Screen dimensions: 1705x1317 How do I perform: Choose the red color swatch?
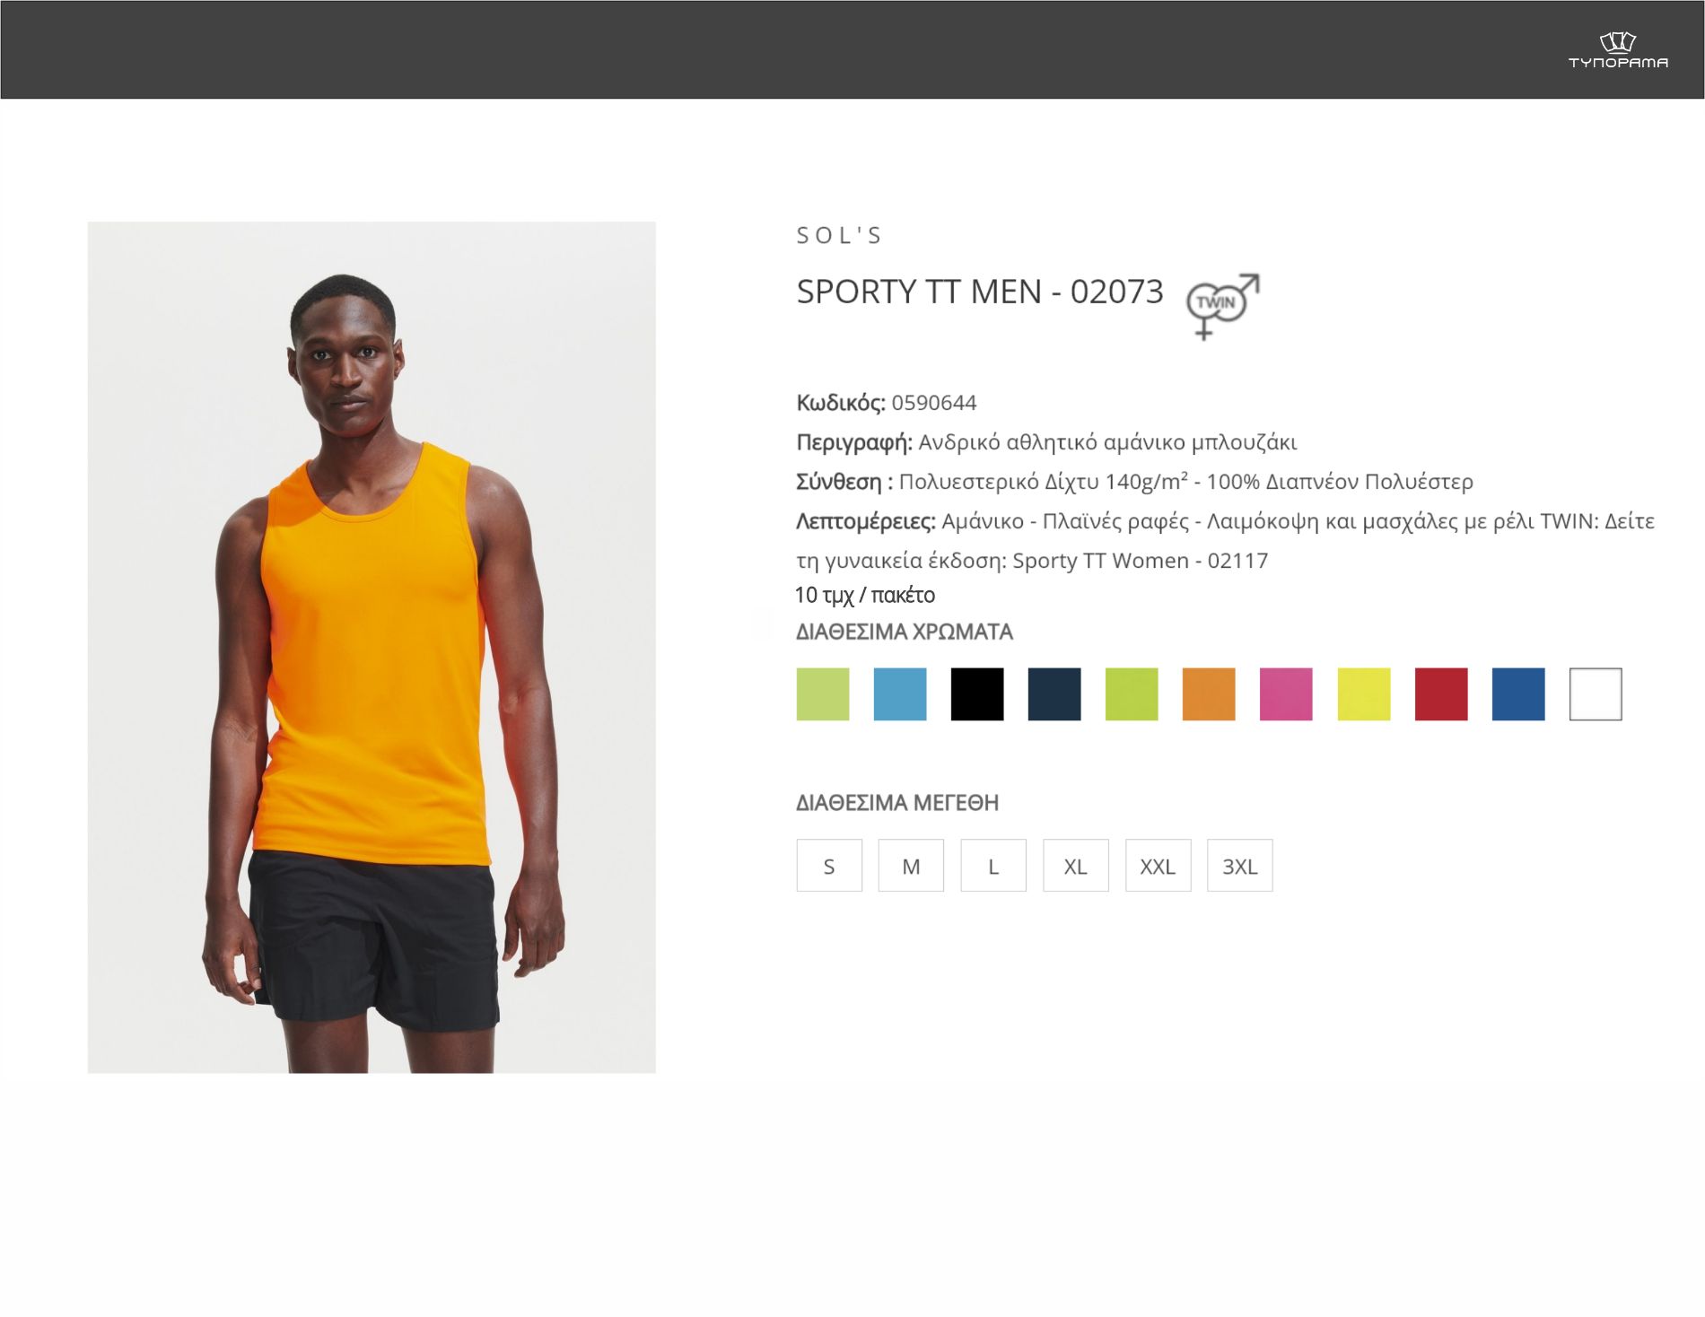tap(1441, 693)
